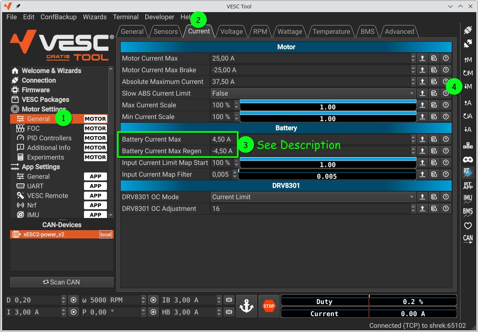Show help for Input Current Map Filter
The height and width of the screenshot is (332, 478).
pyautogui.click(x=446, y=174)
